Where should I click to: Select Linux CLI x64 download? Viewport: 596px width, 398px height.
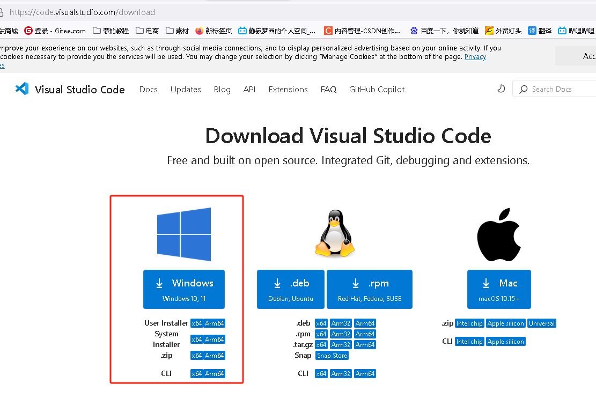point(321,374)
